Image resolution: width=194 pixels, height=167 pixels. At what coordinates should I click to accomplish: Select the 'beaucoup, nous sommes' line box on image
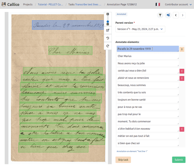tap(58, 92)
